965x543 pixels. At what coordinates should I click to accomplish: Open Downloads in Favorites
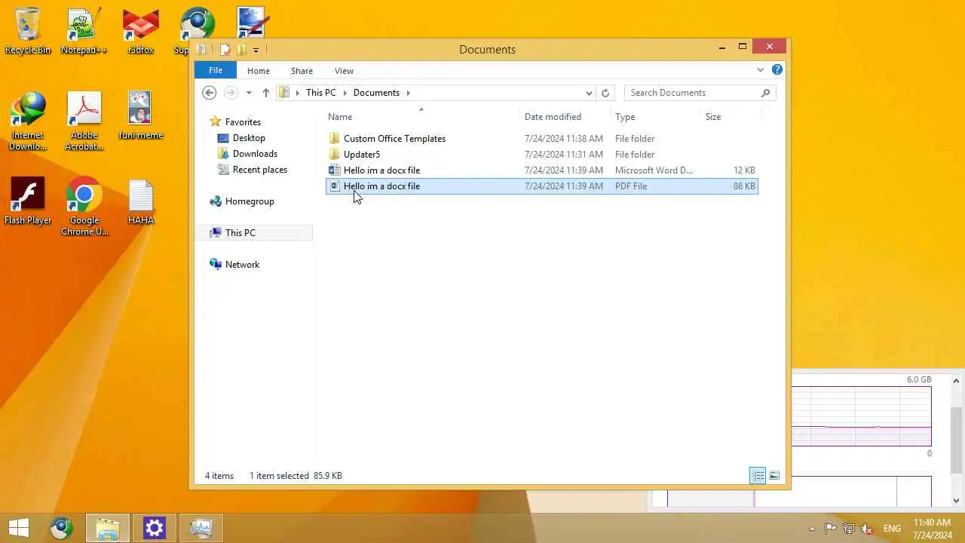(255, 154)
